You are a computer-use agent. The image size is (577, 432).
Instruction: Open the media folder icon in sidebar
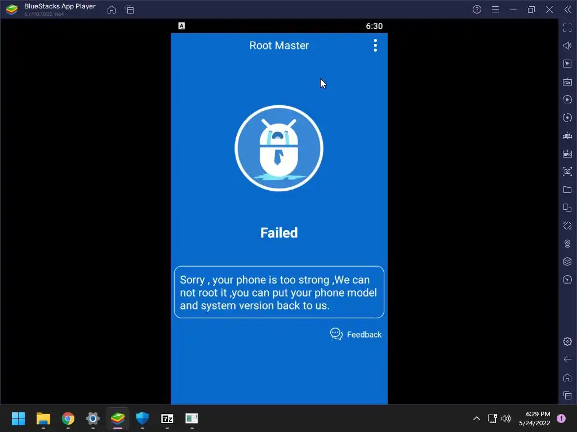(x=567, y=190)
